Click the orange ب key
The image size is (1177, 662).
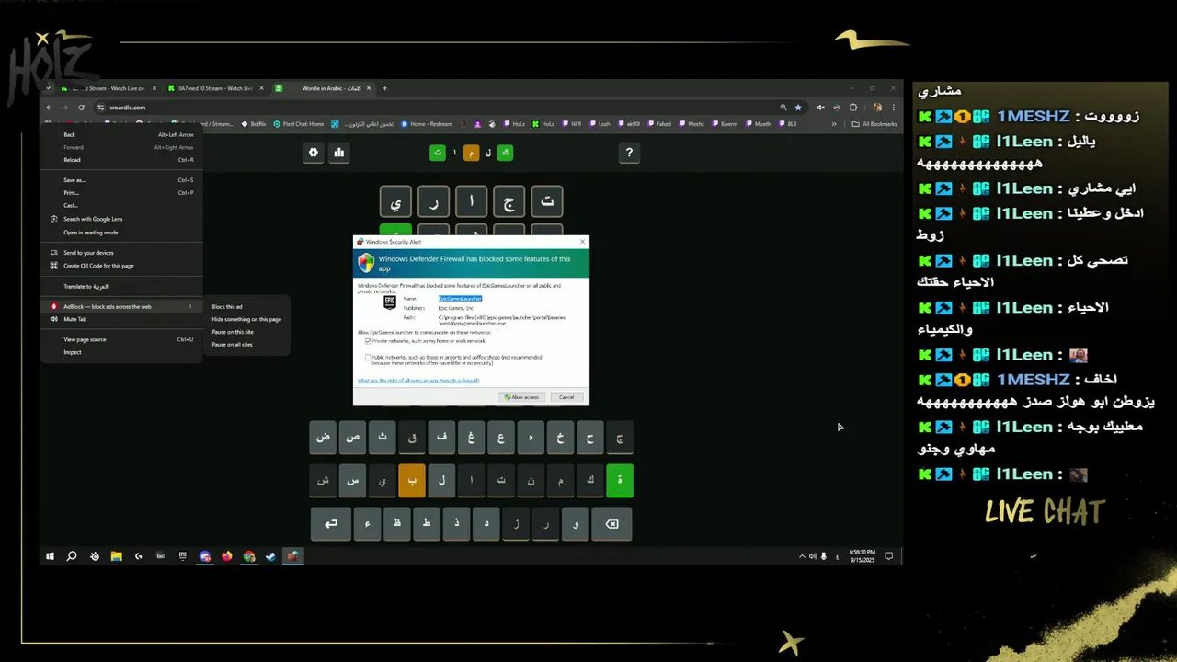tap(412, 480)
